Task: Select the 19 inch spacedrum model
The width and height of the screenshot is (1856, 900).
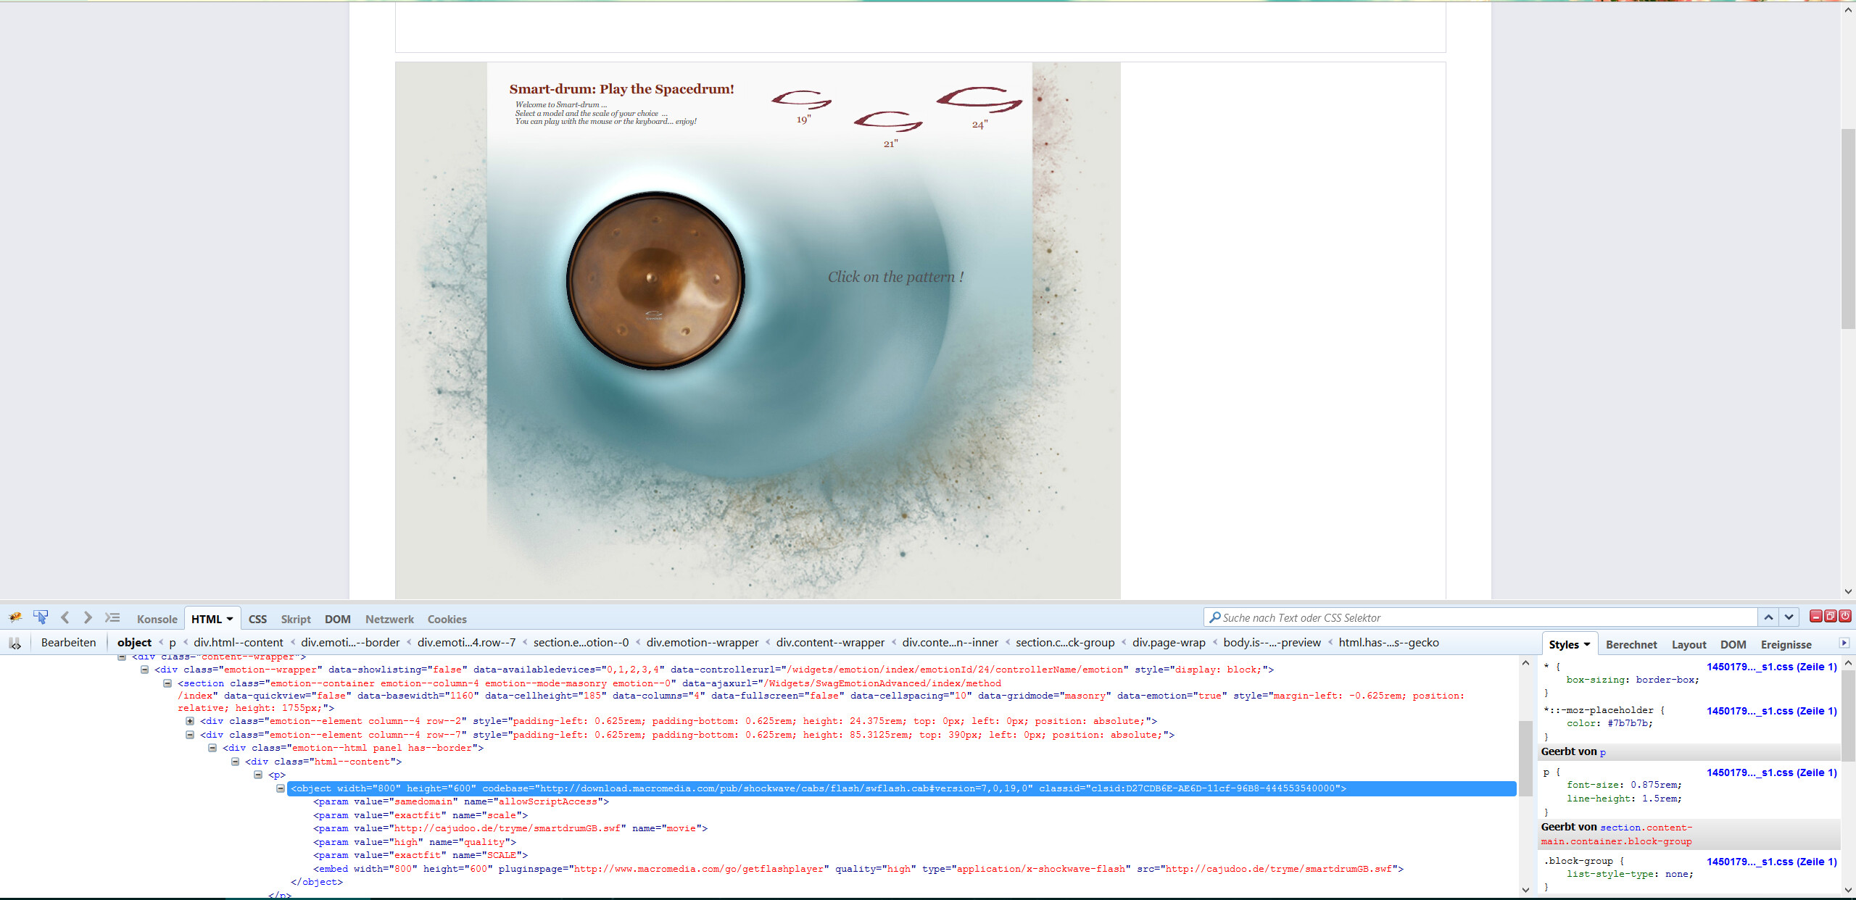Action: [x=802, y=106]
